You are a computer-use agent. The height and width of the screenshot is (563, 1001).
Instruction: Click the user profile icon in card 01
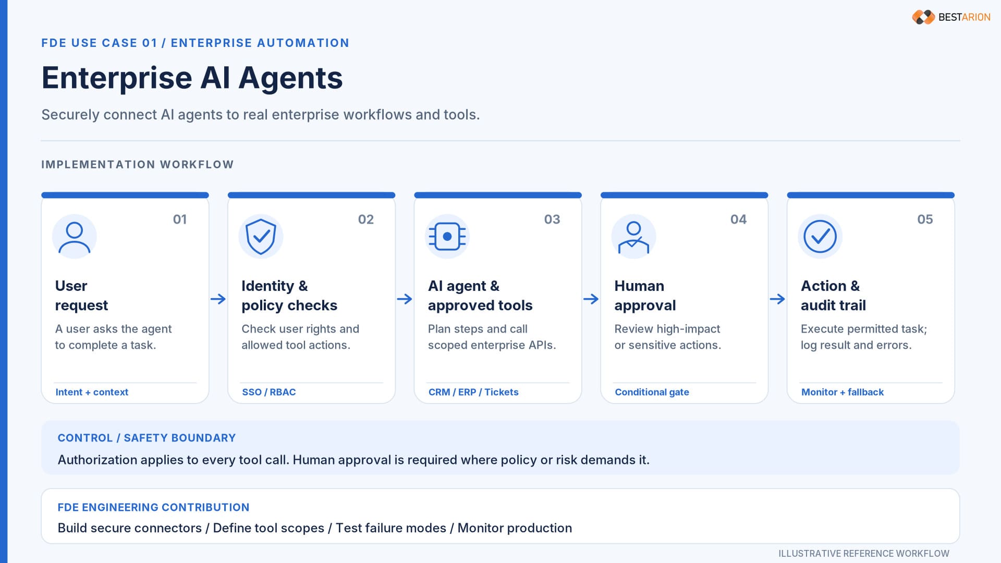pyautogui.click(x=75, y=237)
